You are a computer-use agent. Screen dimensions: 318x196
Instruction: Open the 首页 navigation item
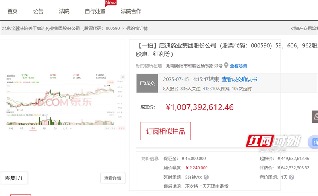point(12,11)
